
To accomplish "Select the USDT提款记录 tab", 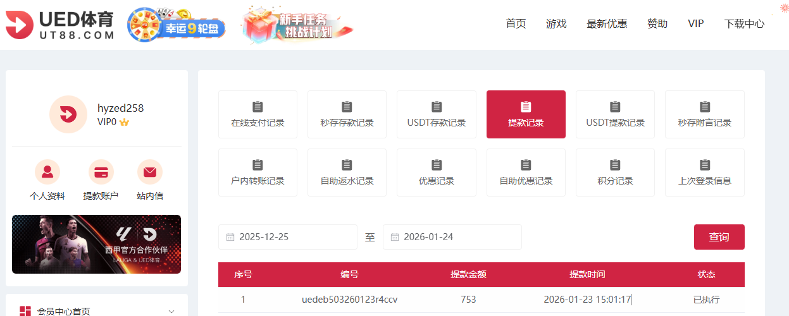I will click(615, 114).
